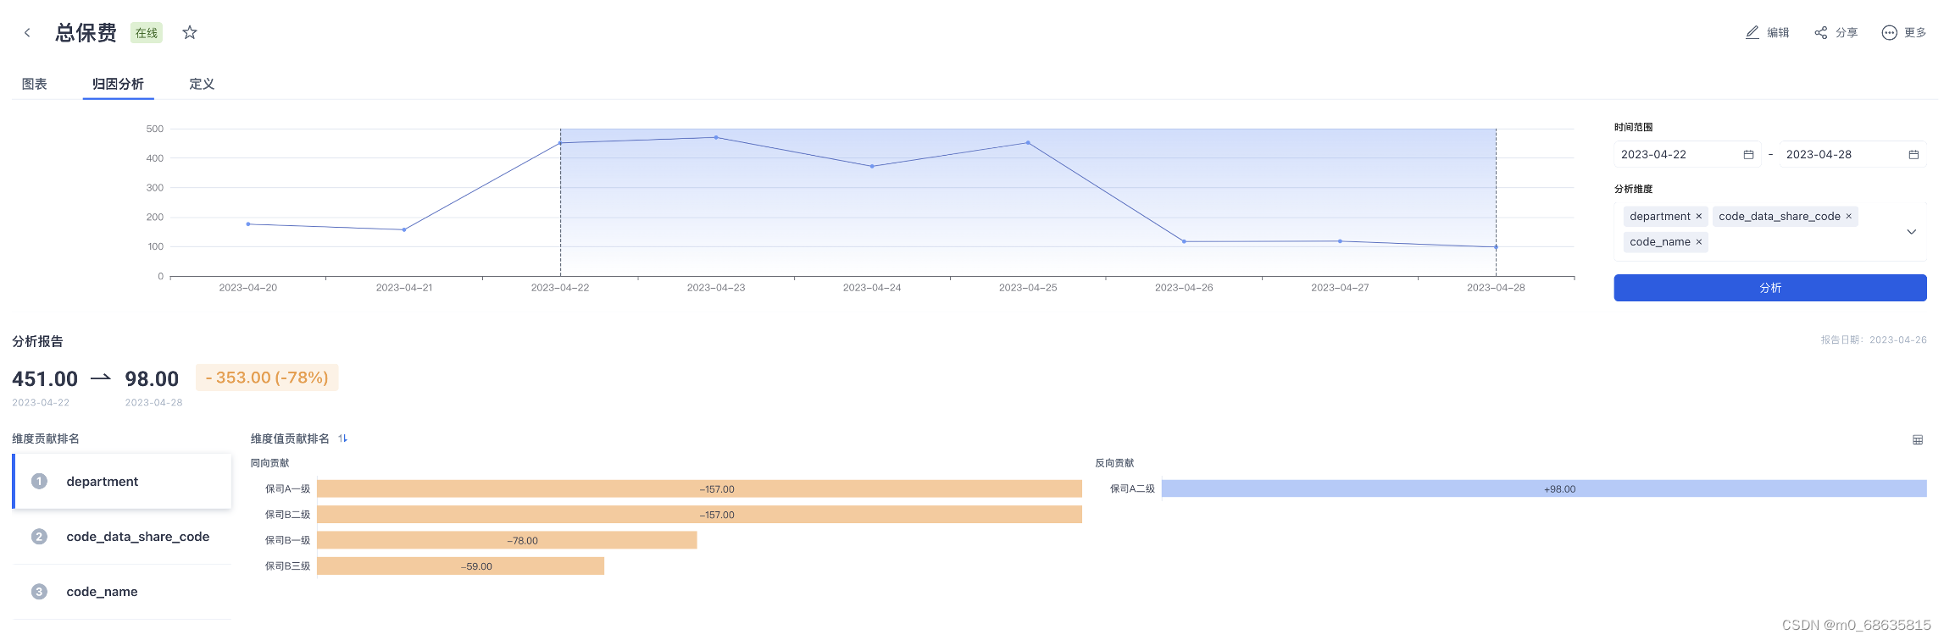
Task: Open the 更多 ellipsis icon
Action: point(1889,32)
